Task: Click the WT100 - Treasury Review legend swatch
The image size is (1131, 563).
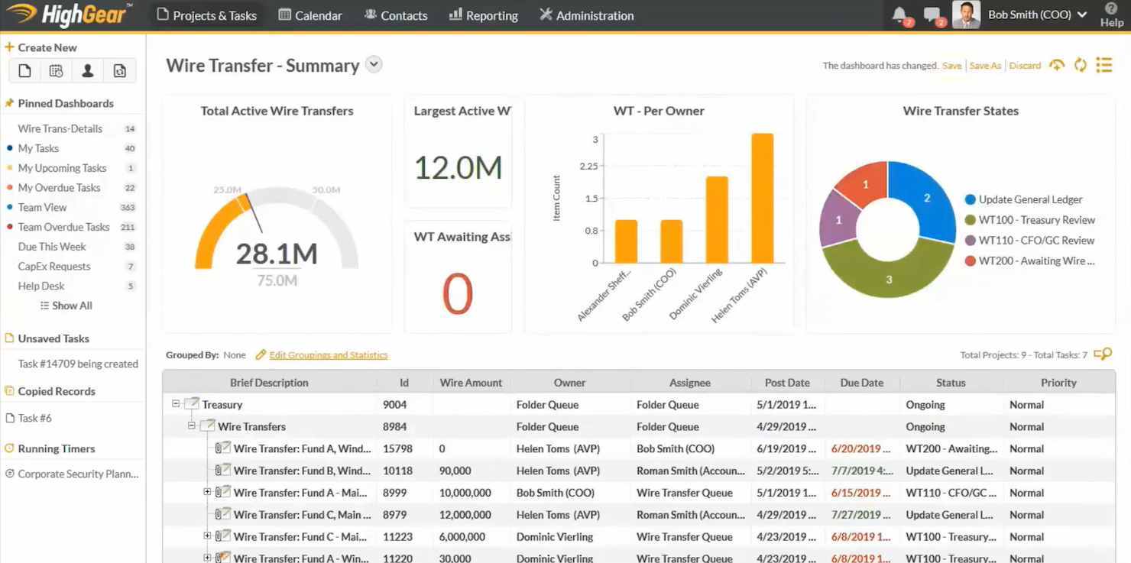Action: pyautogui.click(x=971, y=220)
